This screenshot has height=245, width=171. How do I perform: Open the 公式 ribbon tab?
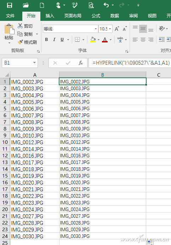coord(96,16)
